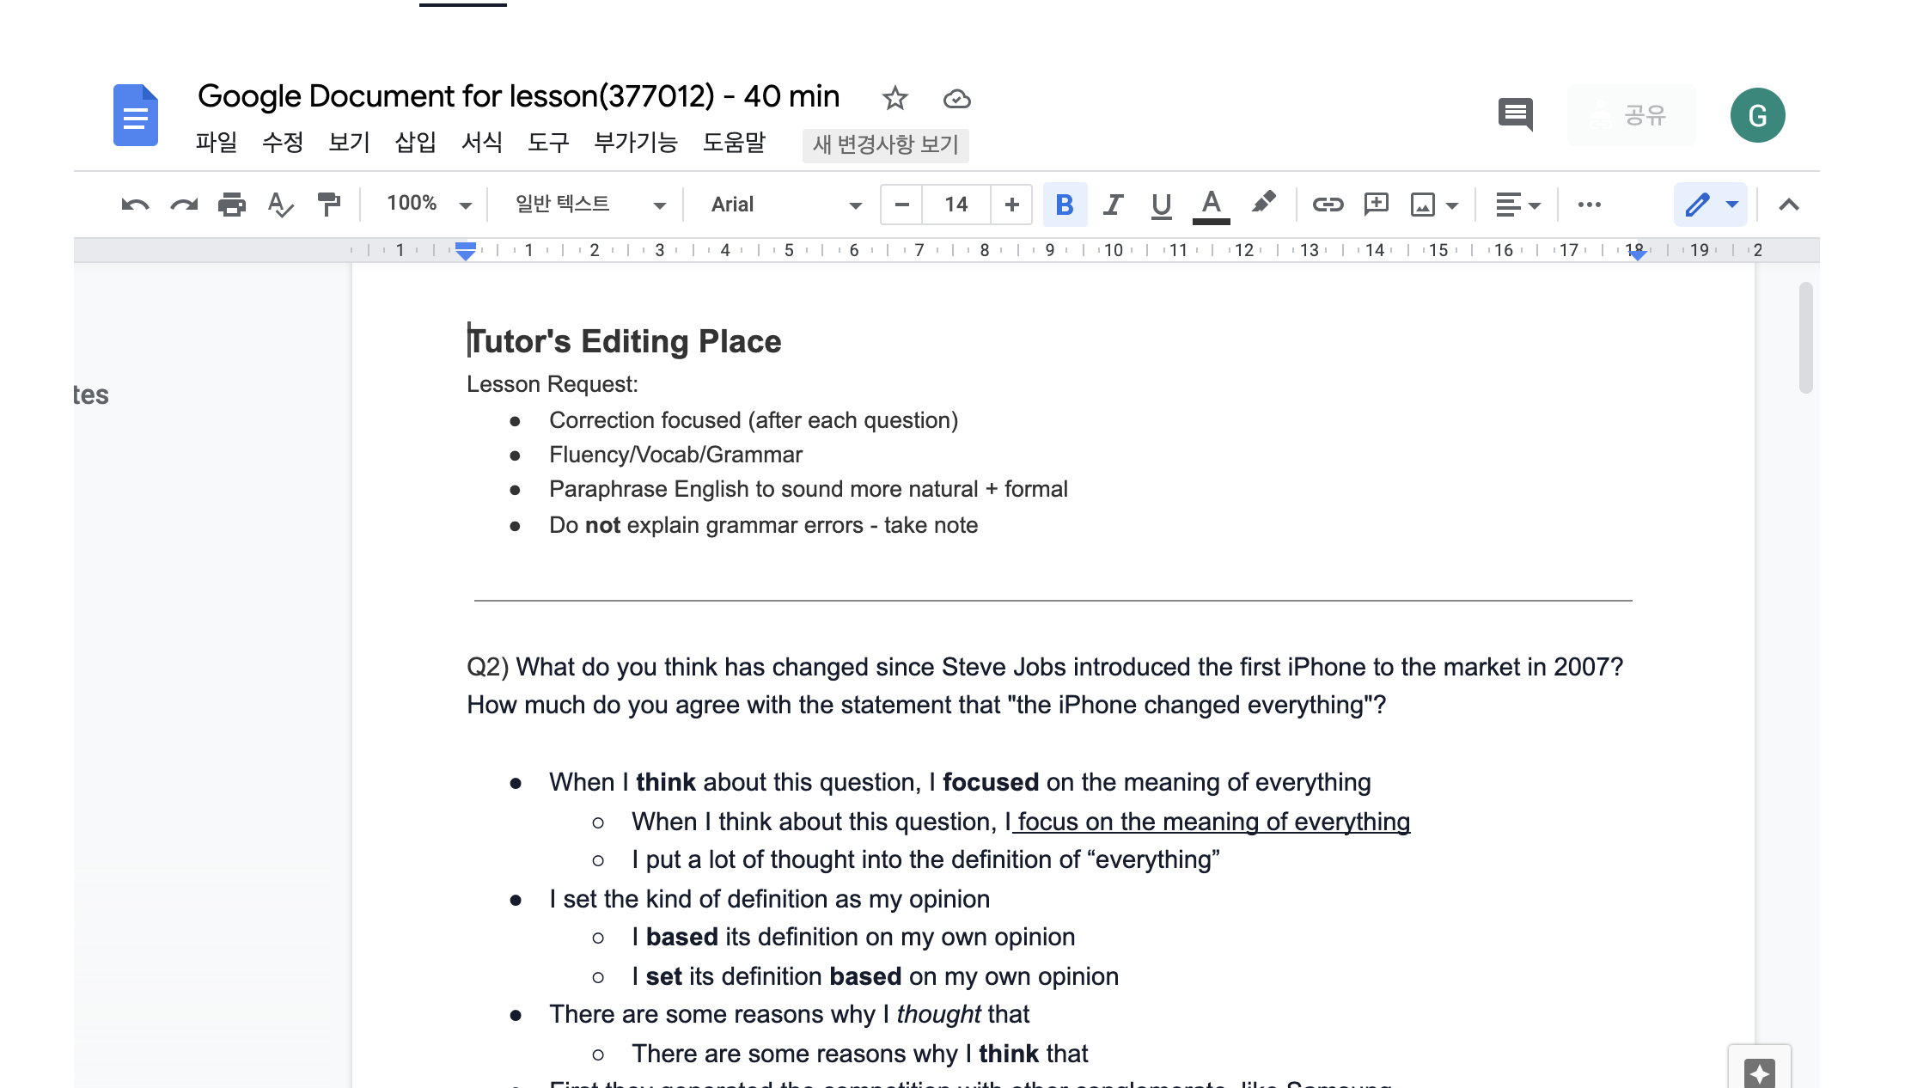
Task: Click the 공유 share button
Action: point(1631,114)
